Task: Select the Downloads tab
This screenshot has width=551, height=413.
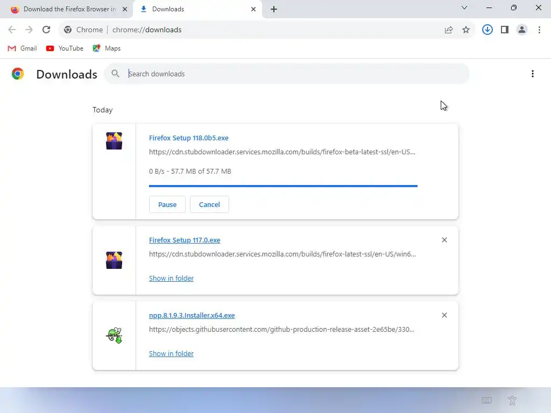Action: coord(197,9)
